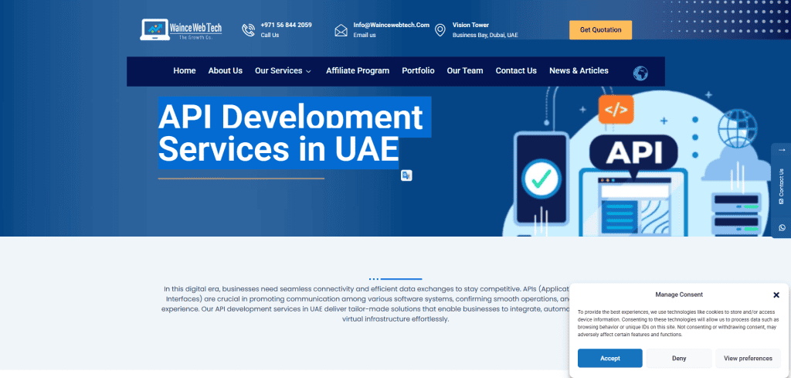Select the Vision Tower address text
791x378 pixels.
pos(470,25)
